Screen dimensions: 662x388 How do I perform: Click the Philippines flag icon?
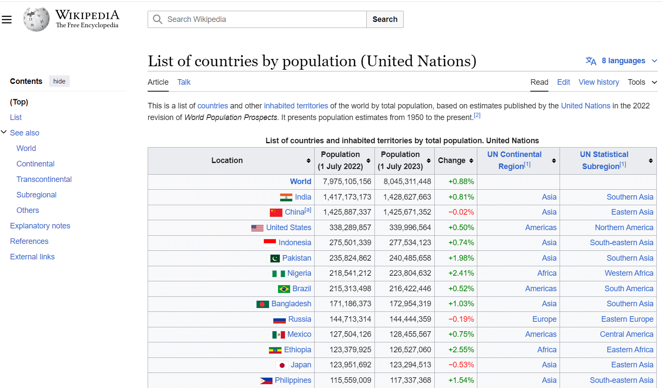pos(266,381)
